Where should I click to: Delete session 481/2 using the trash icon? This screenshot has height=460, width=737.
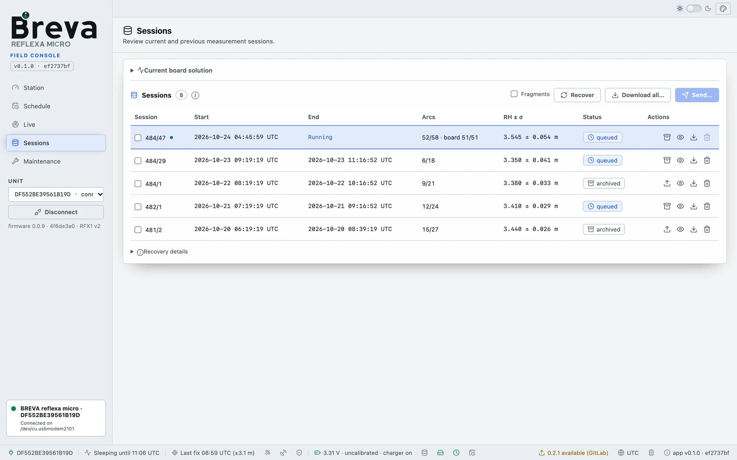(707, 229)
